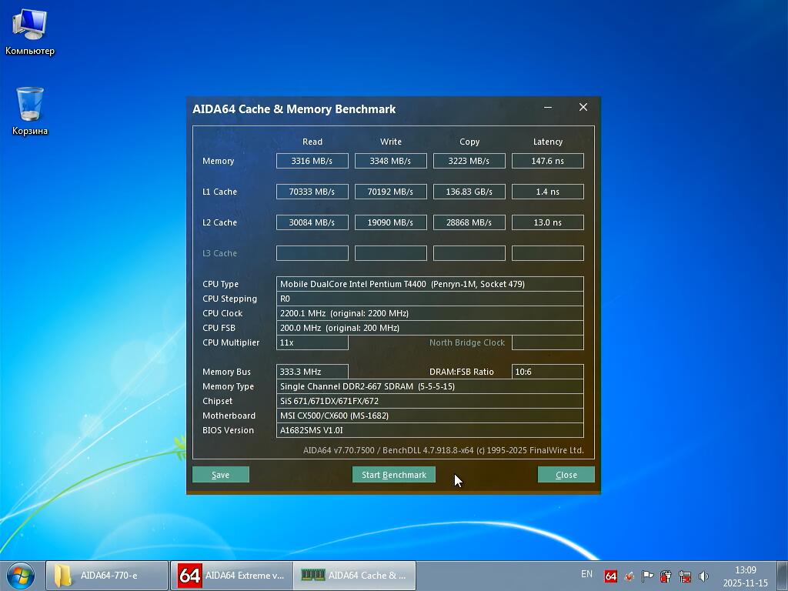This screenshot has height=591, width=788.
Task: Click the Save button
Action: (x=221, y=474)
